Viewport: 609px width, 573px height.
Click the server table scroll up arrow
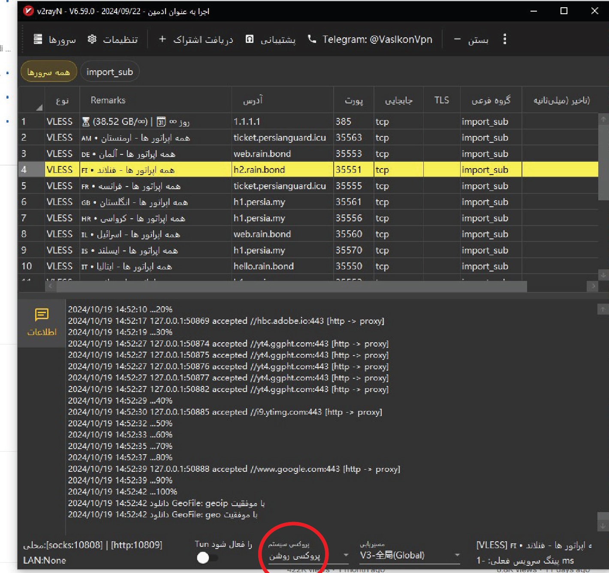[603, 119]
